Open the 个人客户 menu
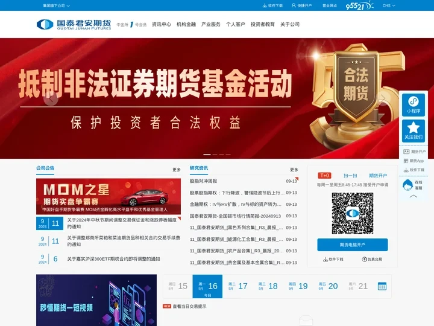 click(x=236, y=24)
